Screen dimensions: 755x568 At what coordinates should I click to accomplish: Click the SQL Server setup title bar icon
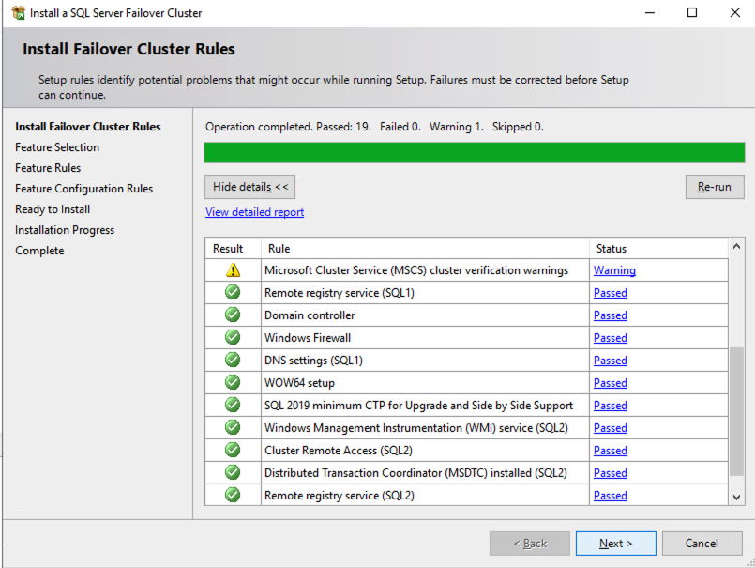[18, 13]
